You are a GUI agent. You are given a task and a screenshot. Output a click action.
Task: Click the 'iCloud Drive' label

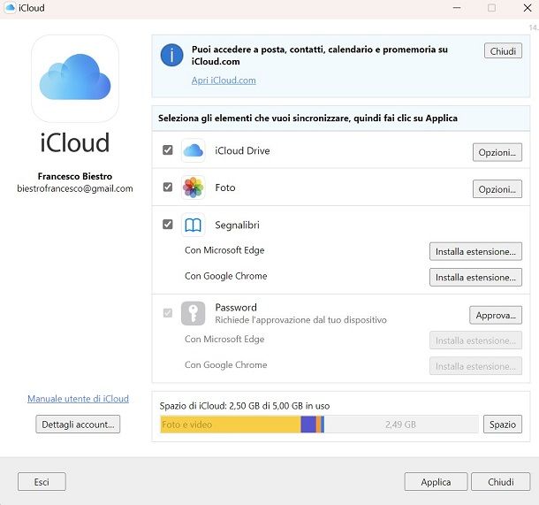[242, 150]
